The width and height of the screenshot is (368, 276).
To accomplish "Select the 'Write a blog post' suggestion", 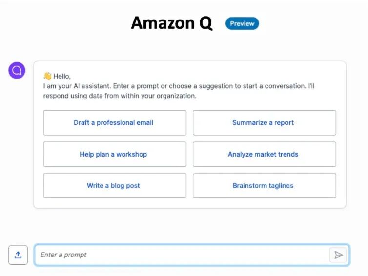I will coord(115,186).
